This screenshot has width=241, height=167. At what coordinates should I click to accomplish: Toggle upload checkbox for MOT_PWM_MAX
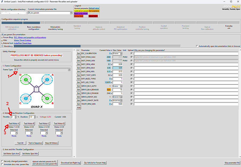131,57
